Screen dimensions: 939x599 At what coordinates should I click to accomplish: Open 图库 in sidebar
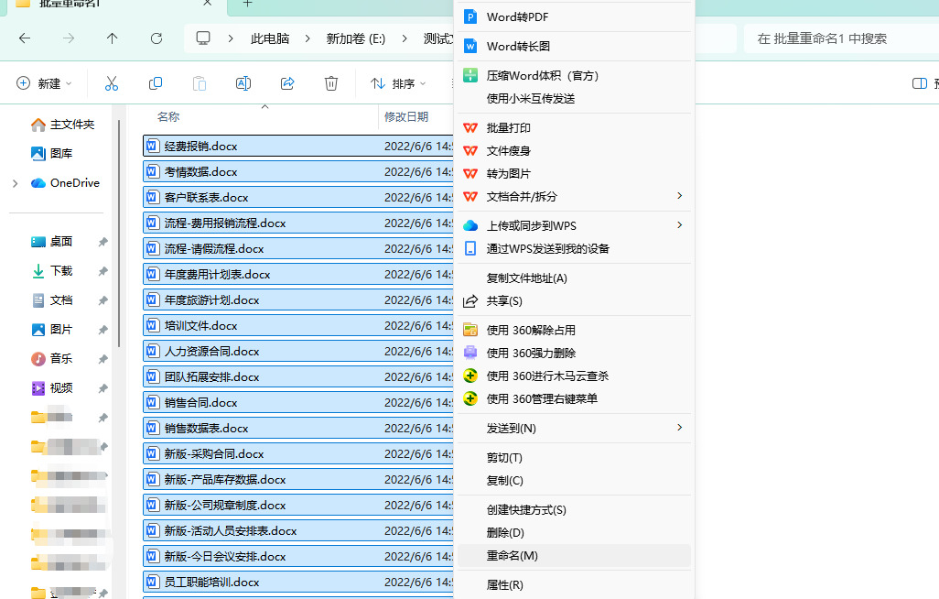pyautogui.click(x=52, y=154)
